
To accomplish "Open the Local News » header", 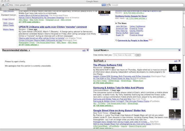I will [x=101, y=50].
